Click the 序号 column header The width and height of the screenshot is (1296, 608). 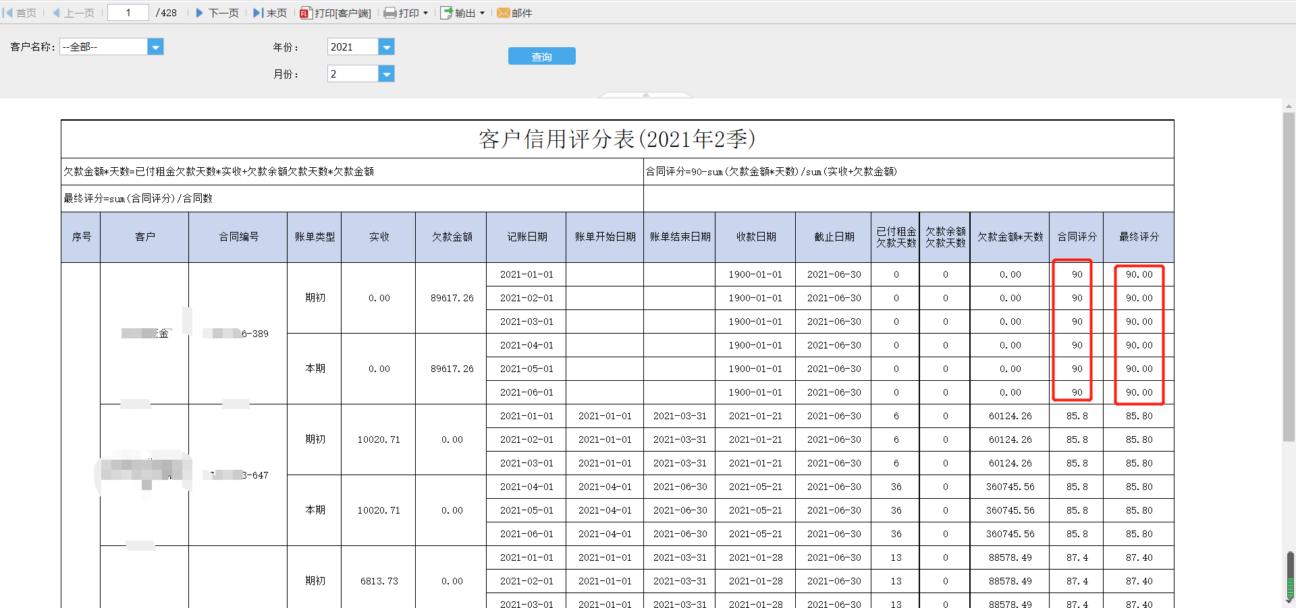(81, 237)
